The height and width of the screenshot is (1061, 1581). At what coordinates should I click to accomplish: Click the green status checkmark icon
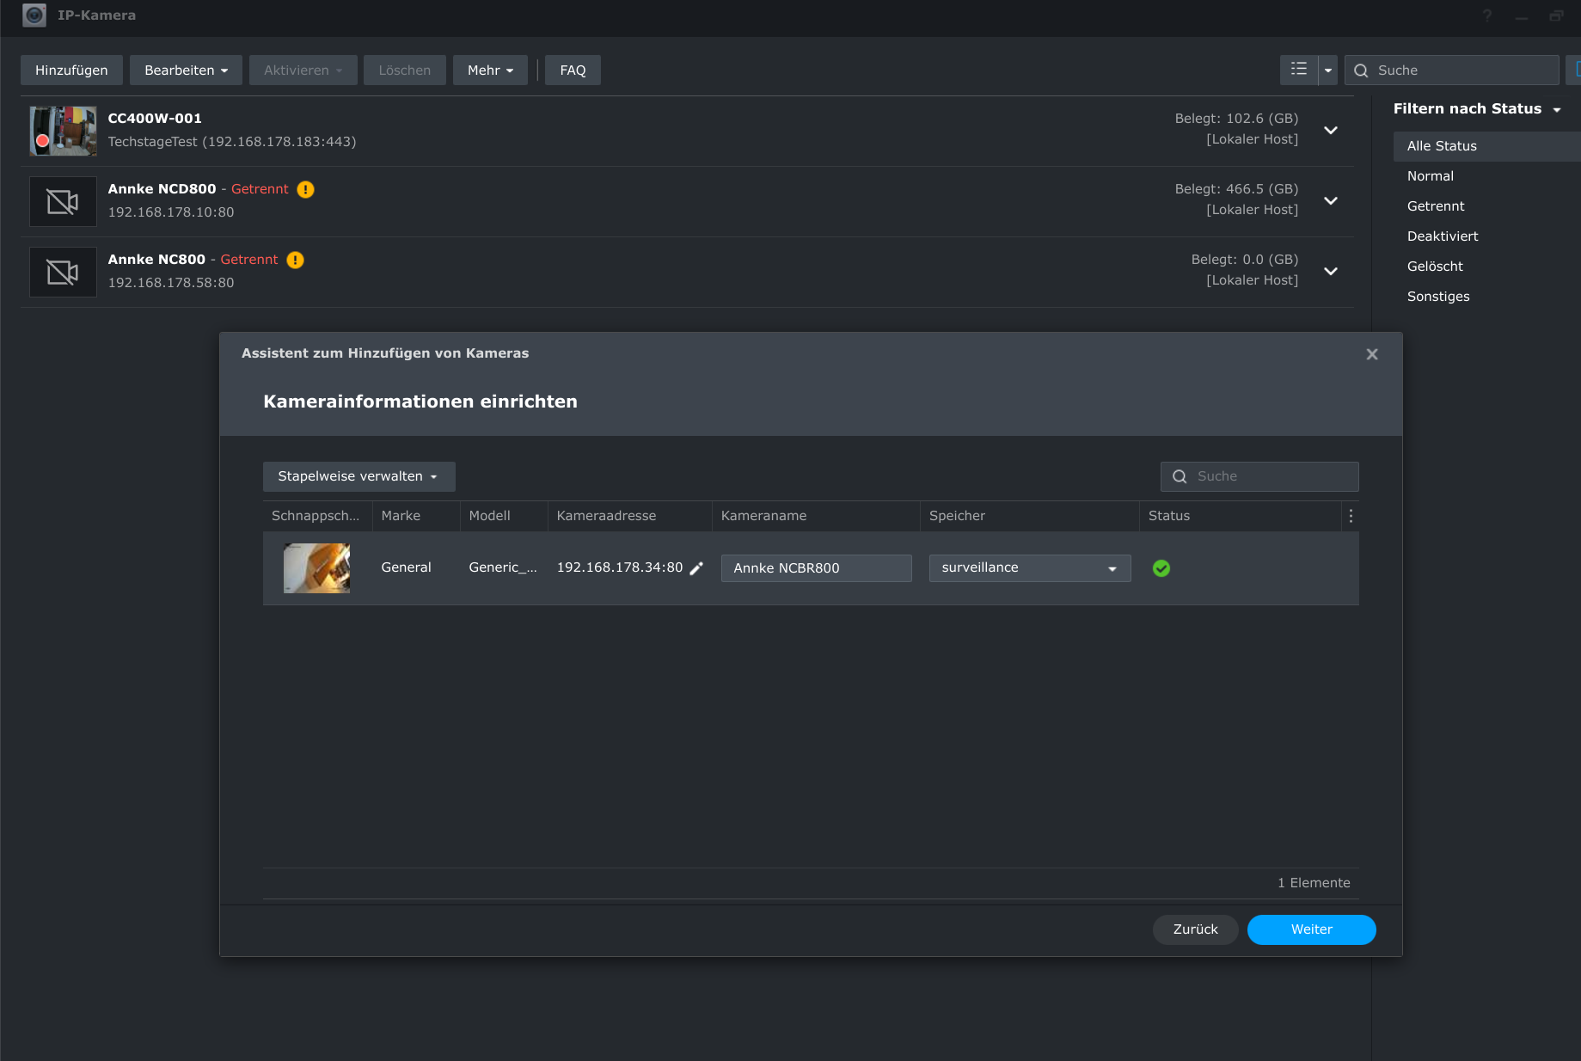click(1161, 568)
